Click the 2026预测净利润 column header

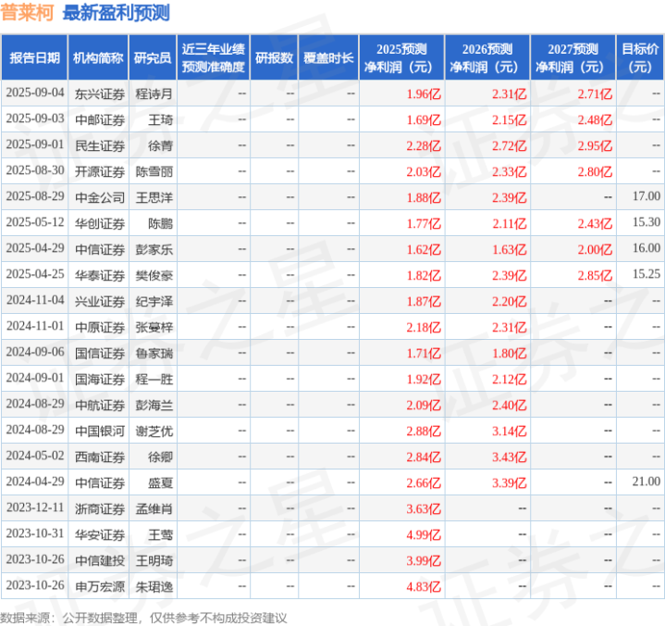(486, 57)
